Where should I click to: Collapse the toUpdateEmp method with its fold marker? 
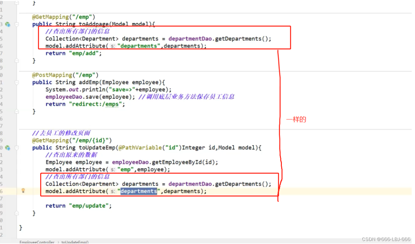point(17,148)
